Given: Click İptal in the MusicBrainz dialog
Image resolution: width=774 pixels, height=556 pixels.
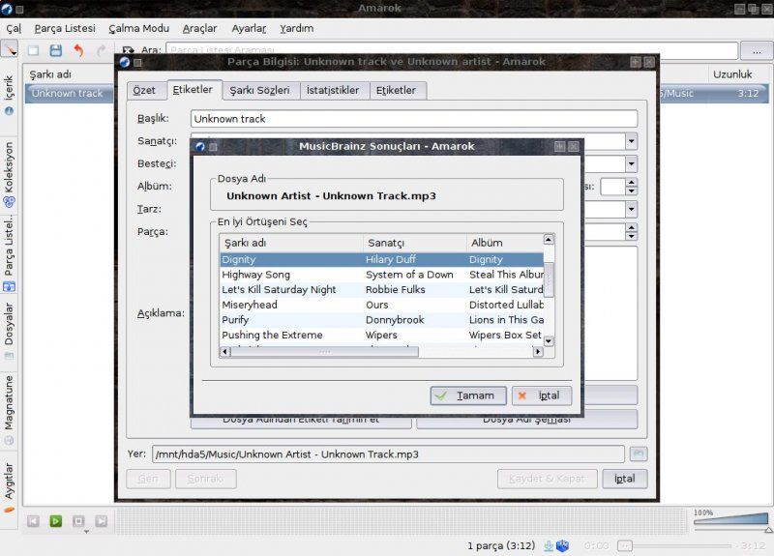Looking at the screenshot, I should click(541, 395).
